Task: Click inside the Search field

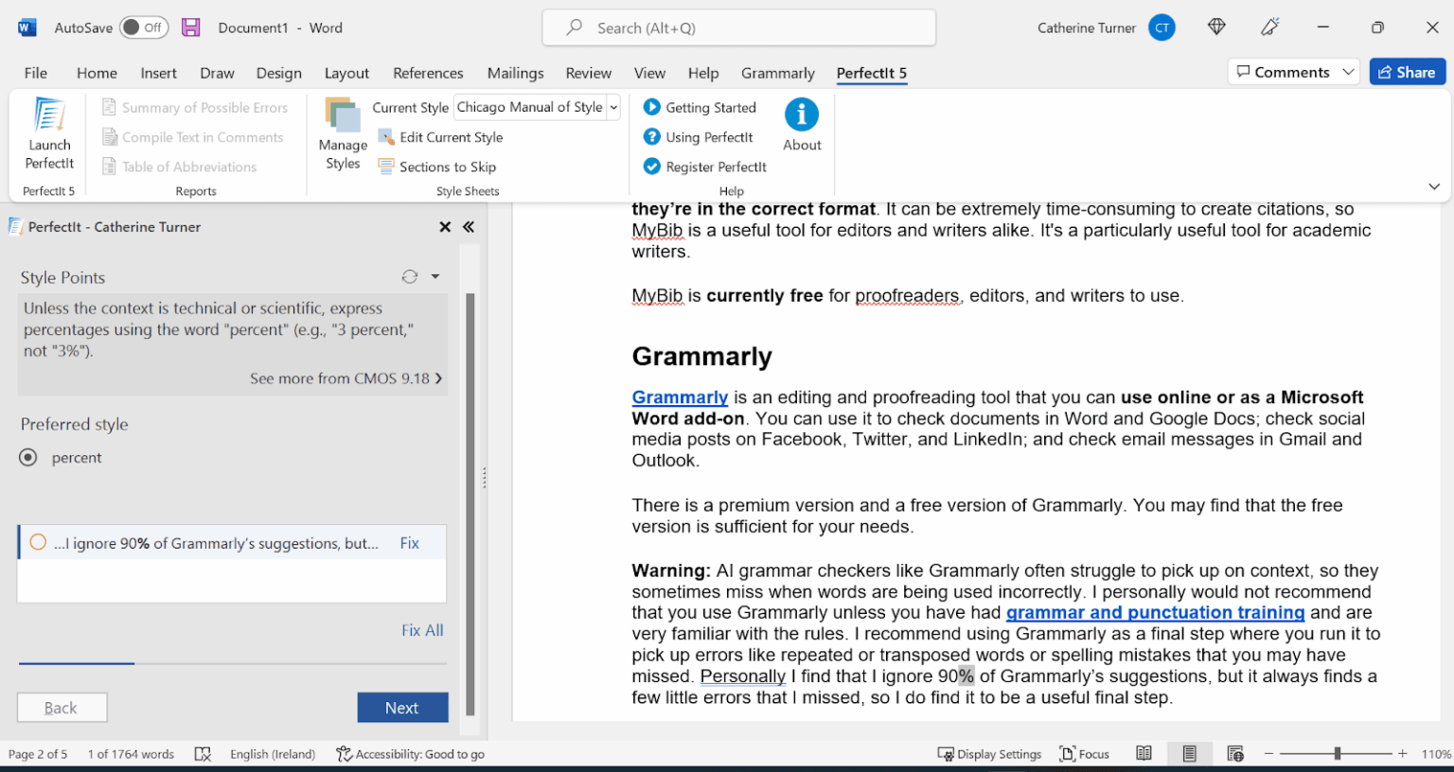Action: pyautogui.click(x=737, y=27)
